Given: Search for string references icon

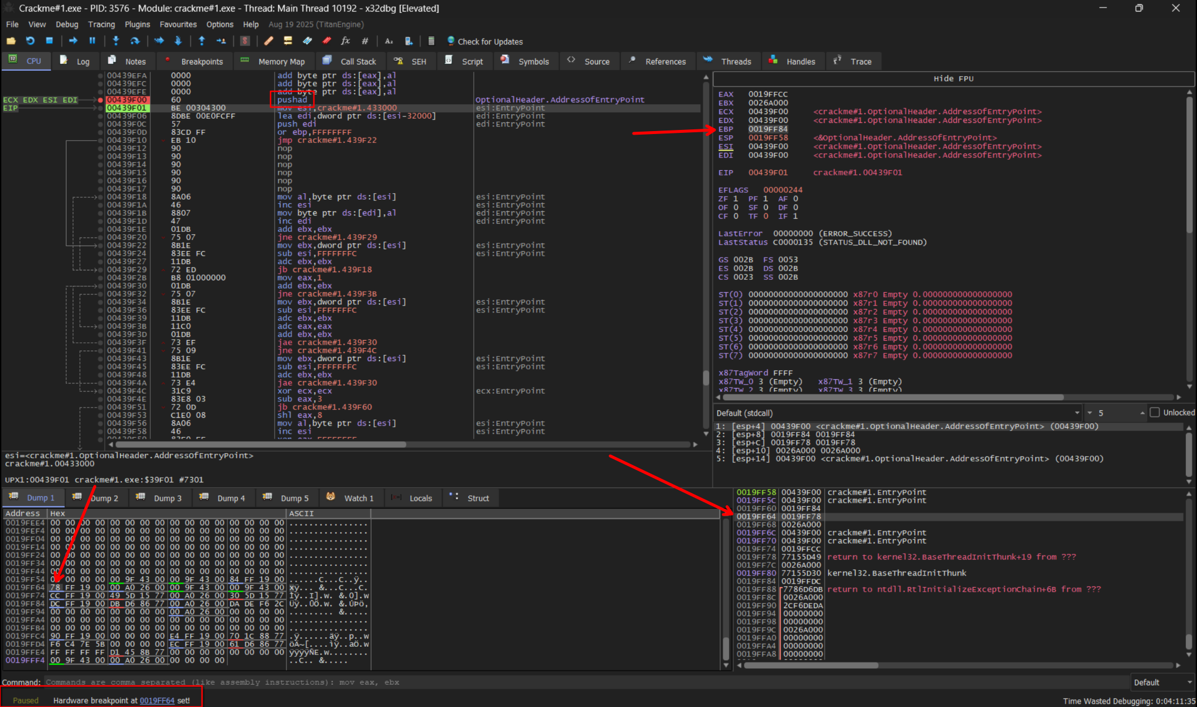Looking at the screenshot, I should point(389,41).
